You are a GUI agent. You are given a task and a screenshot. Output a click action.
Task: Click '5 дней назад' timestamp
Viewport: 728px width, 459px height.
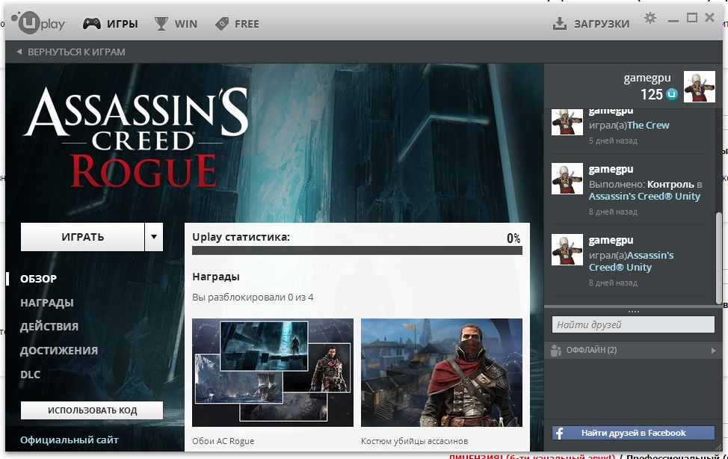pyautogui.click(x=613, y=141)
